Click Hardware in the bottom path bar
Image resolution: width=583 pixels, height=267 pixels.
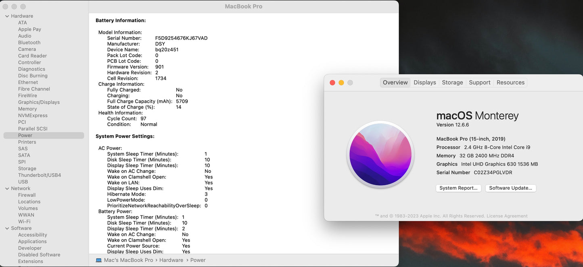171,260
